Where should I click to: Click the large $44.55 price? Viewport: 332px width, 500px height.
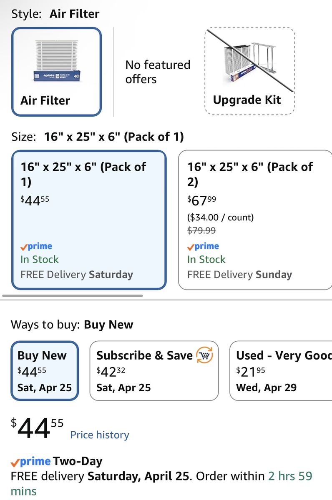tap(38, 428)
